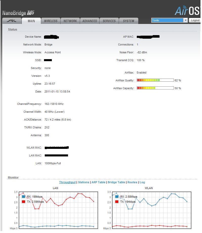202x233 pixels.
Task: Select the Date value 2011-01-15 13:58:54
Action: click(57, 91)
